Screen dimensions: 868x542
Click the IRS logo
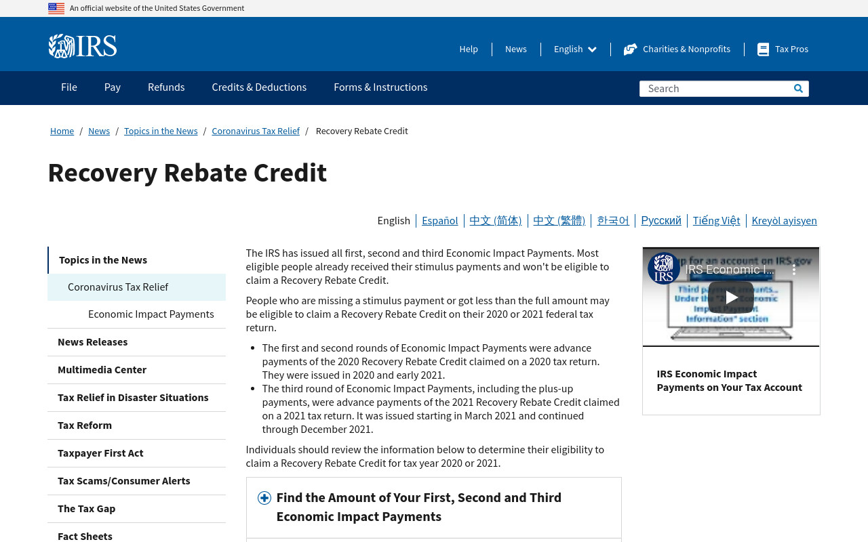(83, 46)
